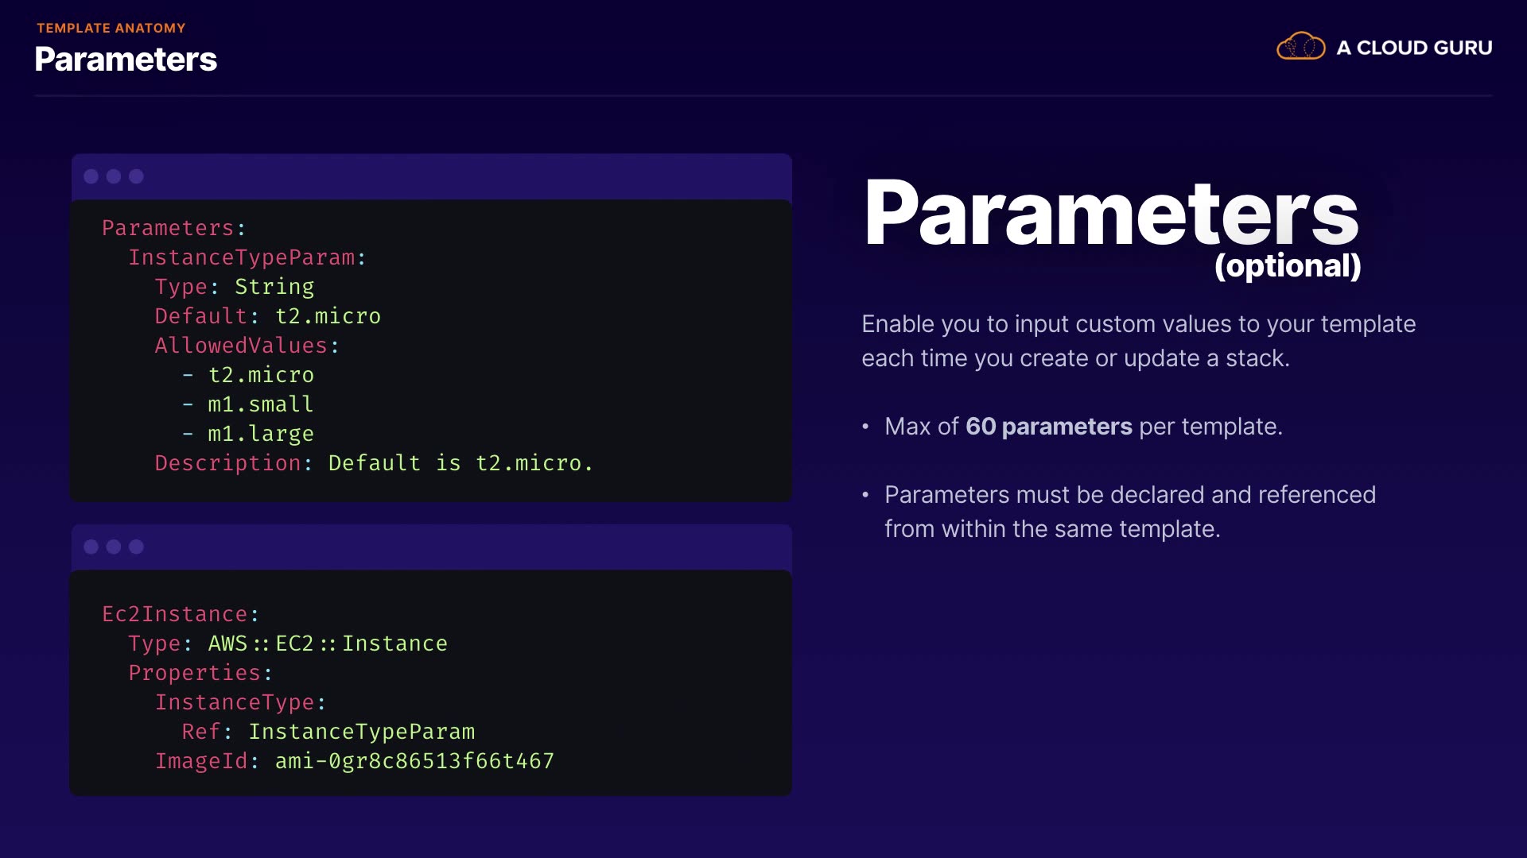Click the third dot of the Parameters code window

pos(137,176)
